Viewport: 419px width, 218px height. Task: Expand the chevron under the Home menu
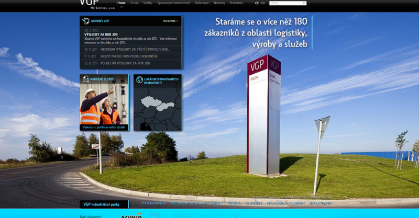pyautogui.click(x=122, y=7)
